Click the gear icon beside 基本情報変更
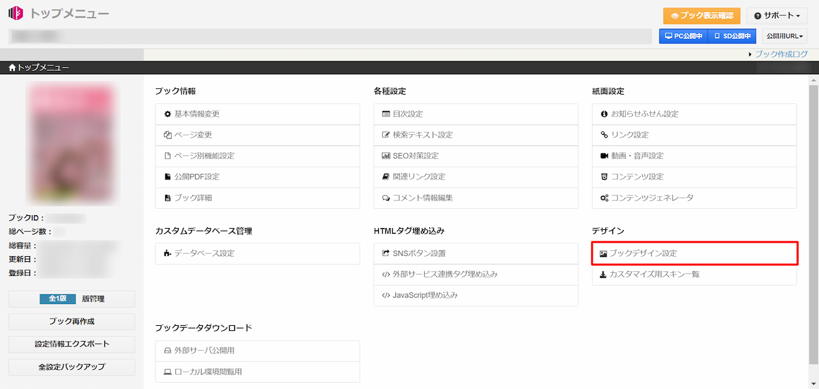This screenshot has height=389, width=819. coord(168,114)
